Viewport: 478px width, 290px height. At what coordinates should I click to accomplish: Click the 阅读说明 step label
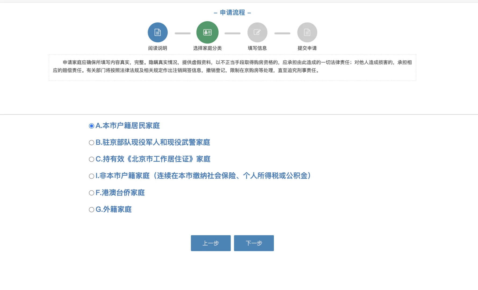point(158,48)
